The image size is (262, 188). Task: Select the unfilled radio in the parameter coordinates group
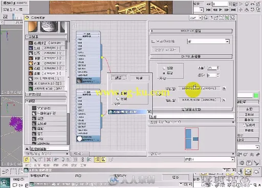164,68
